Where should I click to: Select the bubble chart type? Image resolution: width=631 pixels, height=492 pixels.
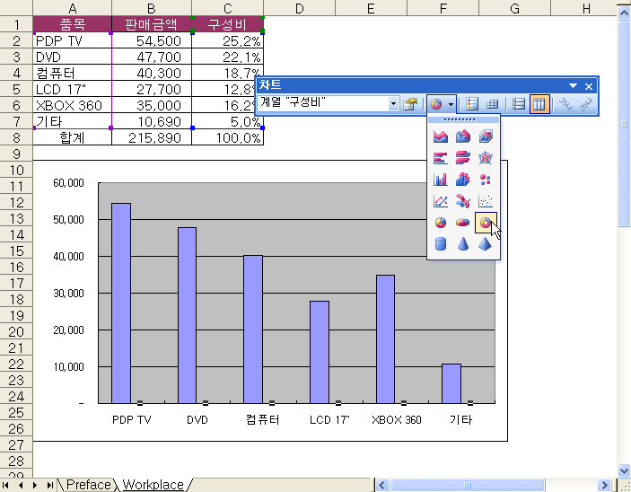pos(486,180)
